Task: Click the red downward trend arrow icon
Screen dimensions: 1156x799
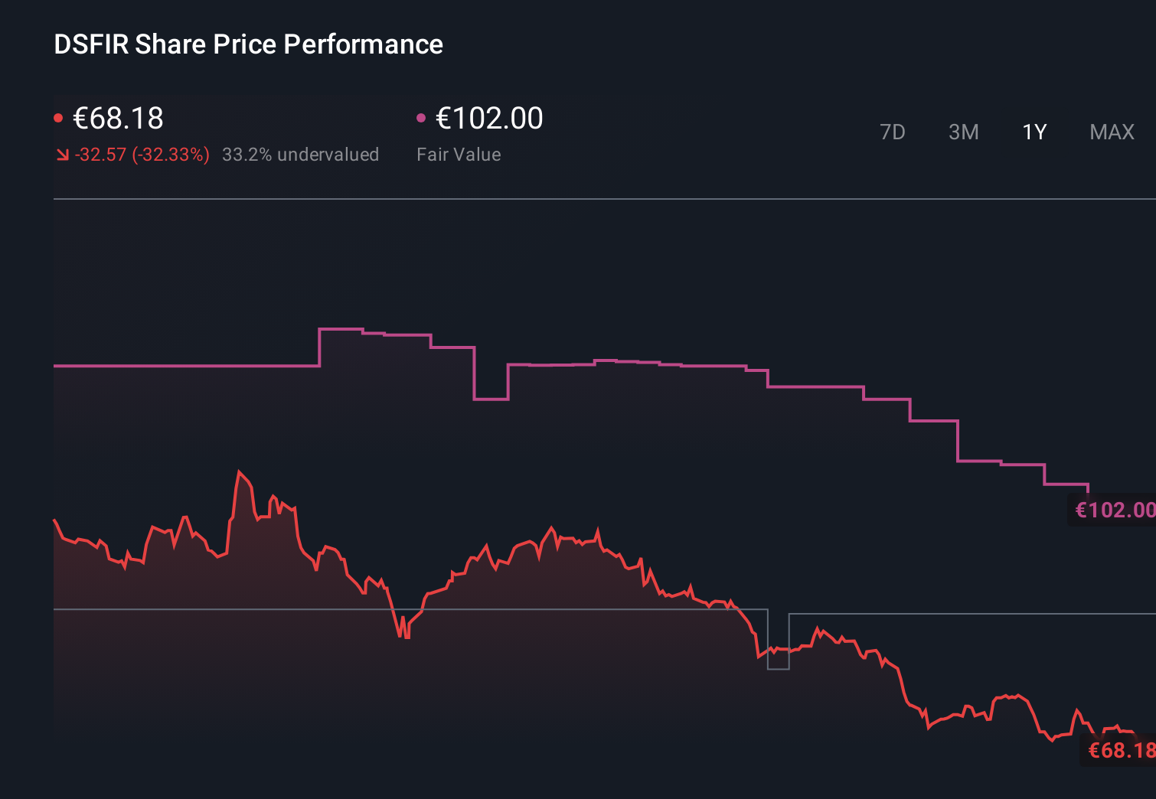Action: tap(63, 154)
